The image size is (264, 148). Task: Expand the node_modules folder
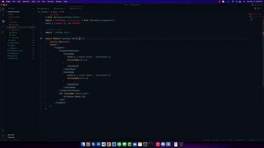click(15, 17)
